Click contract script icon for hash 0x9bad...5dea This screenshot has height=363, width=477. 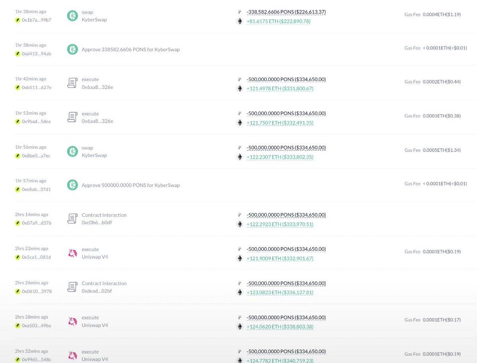(x=72, y=117)
